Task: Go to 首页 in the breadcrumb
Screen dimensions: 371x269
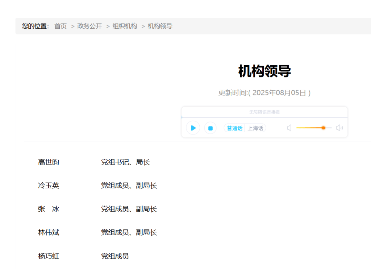Action: pyautogui.click(x=61, y=26)
